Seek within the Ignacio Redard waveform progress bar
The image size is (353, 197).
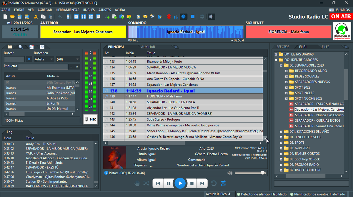186,32
